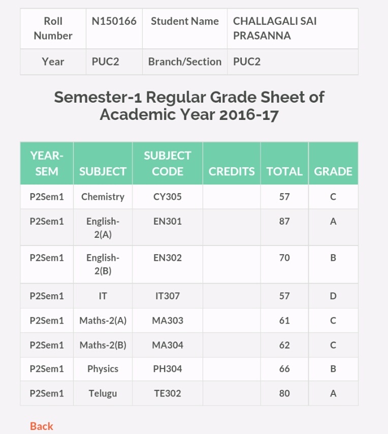Select the Maths-2(A) subject cell

103,321
